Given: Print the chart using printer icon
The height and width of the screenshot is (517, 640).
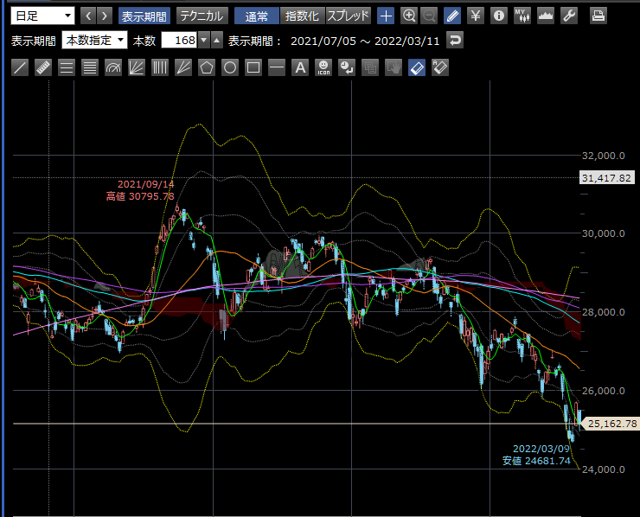Looking at the screenshot, I should [598, 16].
